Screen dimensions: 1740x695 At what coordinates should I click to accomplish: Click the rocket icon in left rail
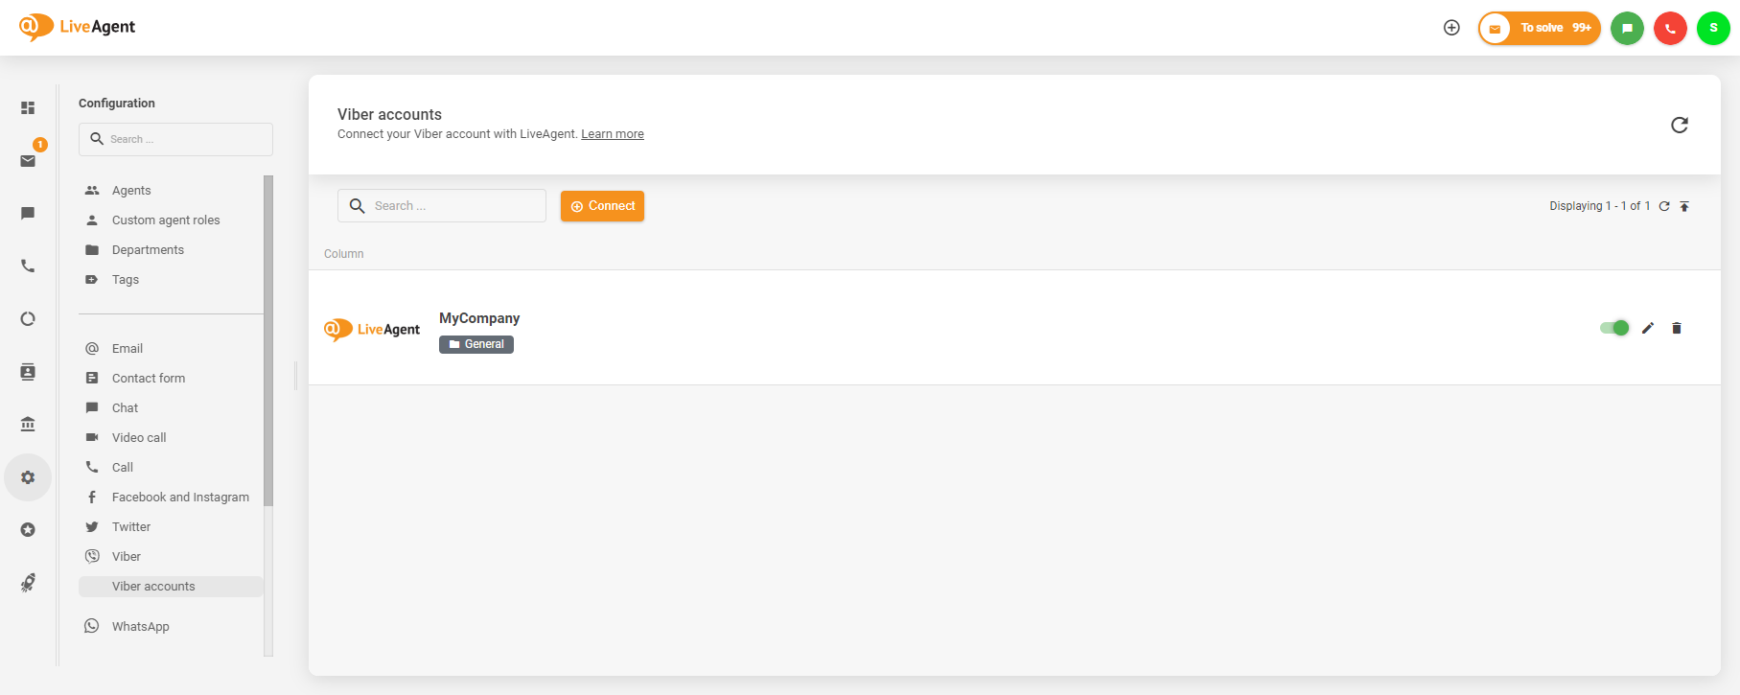tap(28, 583)
